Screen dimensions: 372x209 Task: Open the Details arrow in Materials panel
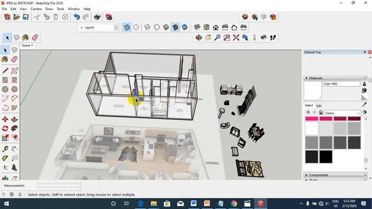tap(365, 112)
